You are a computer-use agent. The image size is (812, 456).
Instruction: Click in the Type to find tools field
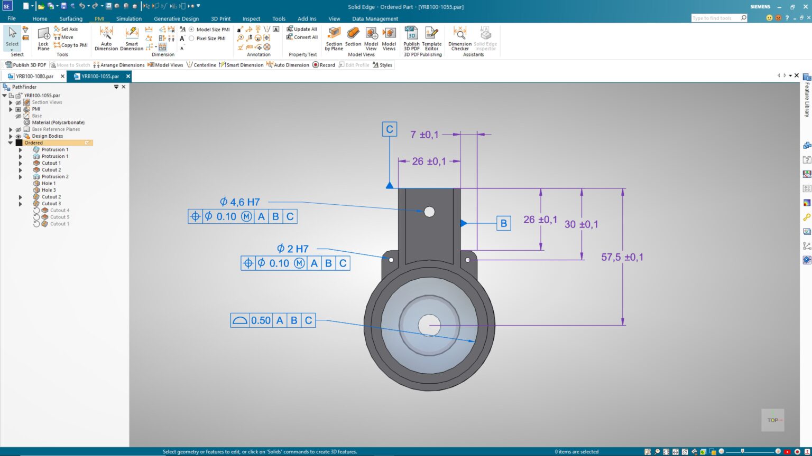point(716,17)
